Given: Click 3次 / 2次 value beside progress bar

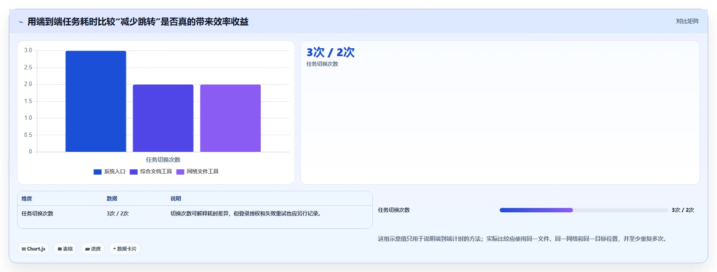Looking at the screenshot, I should pyautogui.click(x=683, y=210).
